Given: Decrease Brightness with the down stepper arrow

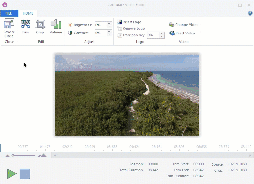Looking at the screenshot, I should click(x=109, y=26).
